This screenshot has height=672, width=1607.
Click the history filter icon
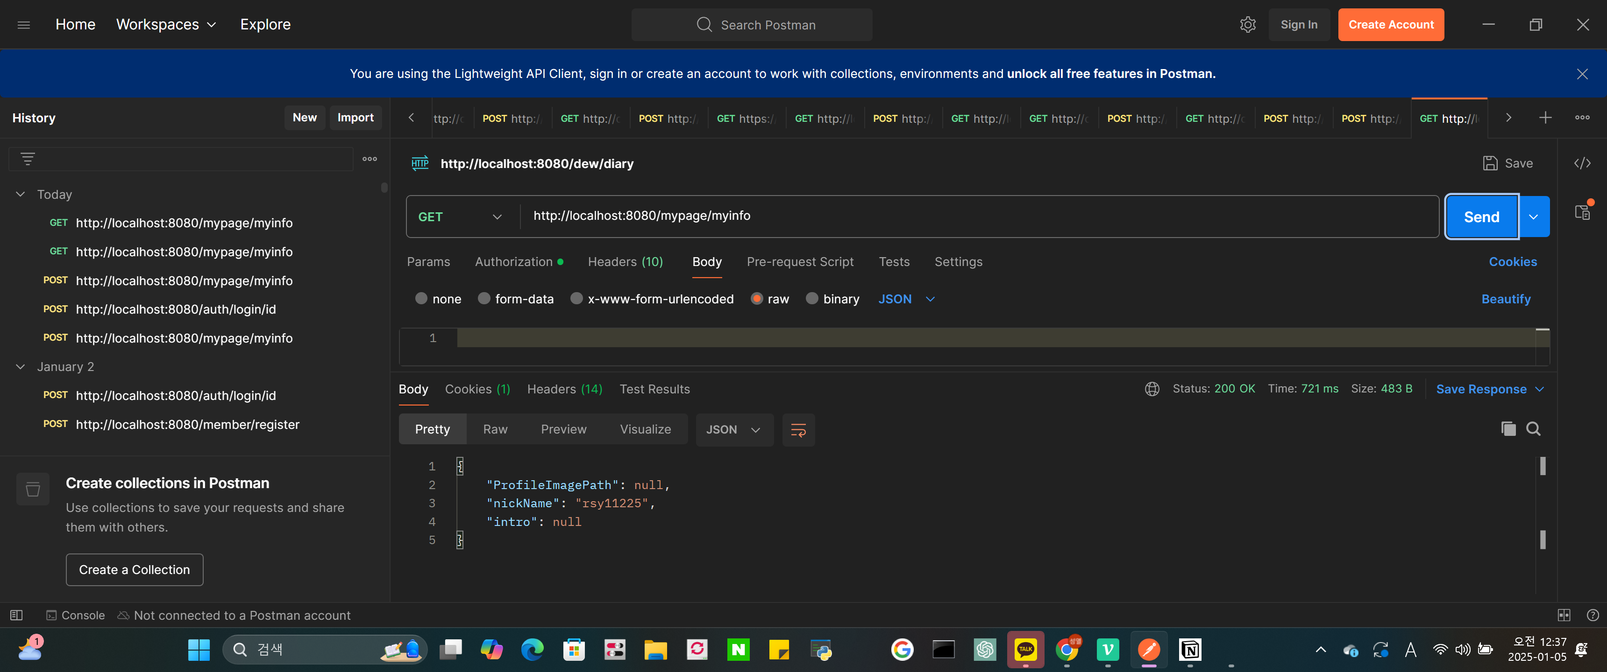[28, 159]
